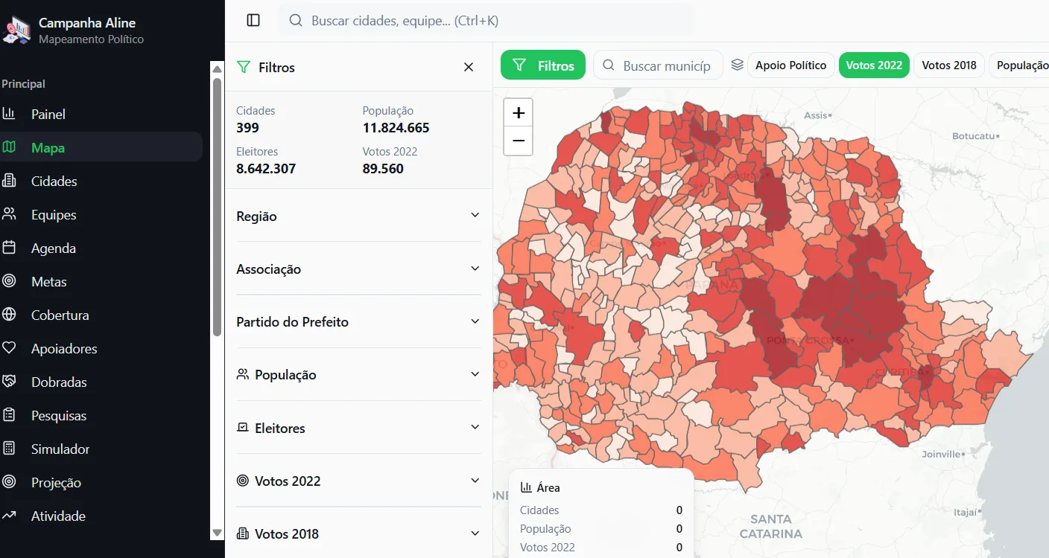Open the Simulador calculator icon
Image resolution: width=1049 pixels, height=558 pixels.
click(x=9, y=449)
